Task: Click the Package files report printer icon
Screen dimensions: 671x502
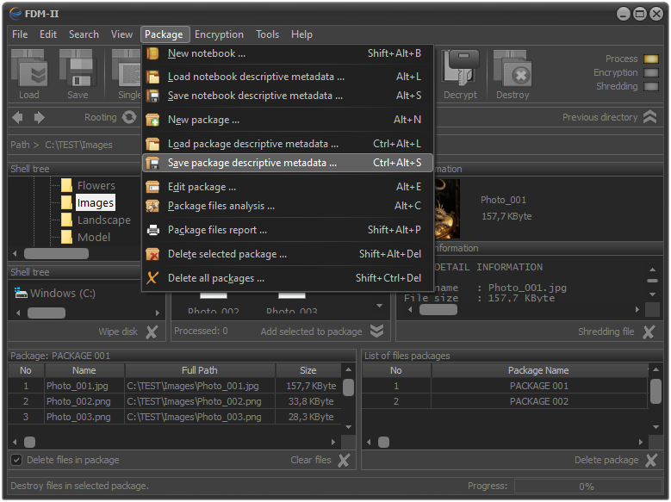Action: coord(152,230)
